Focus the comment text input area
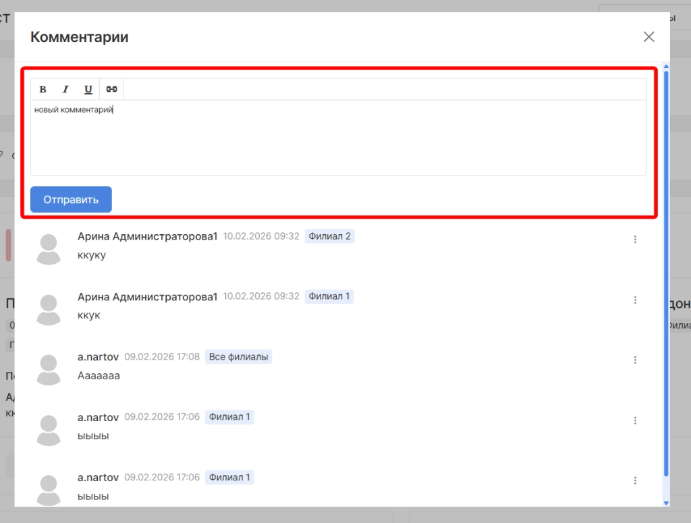Image resolution: width=691 pixels, height=523 pixels. [337, 138]
